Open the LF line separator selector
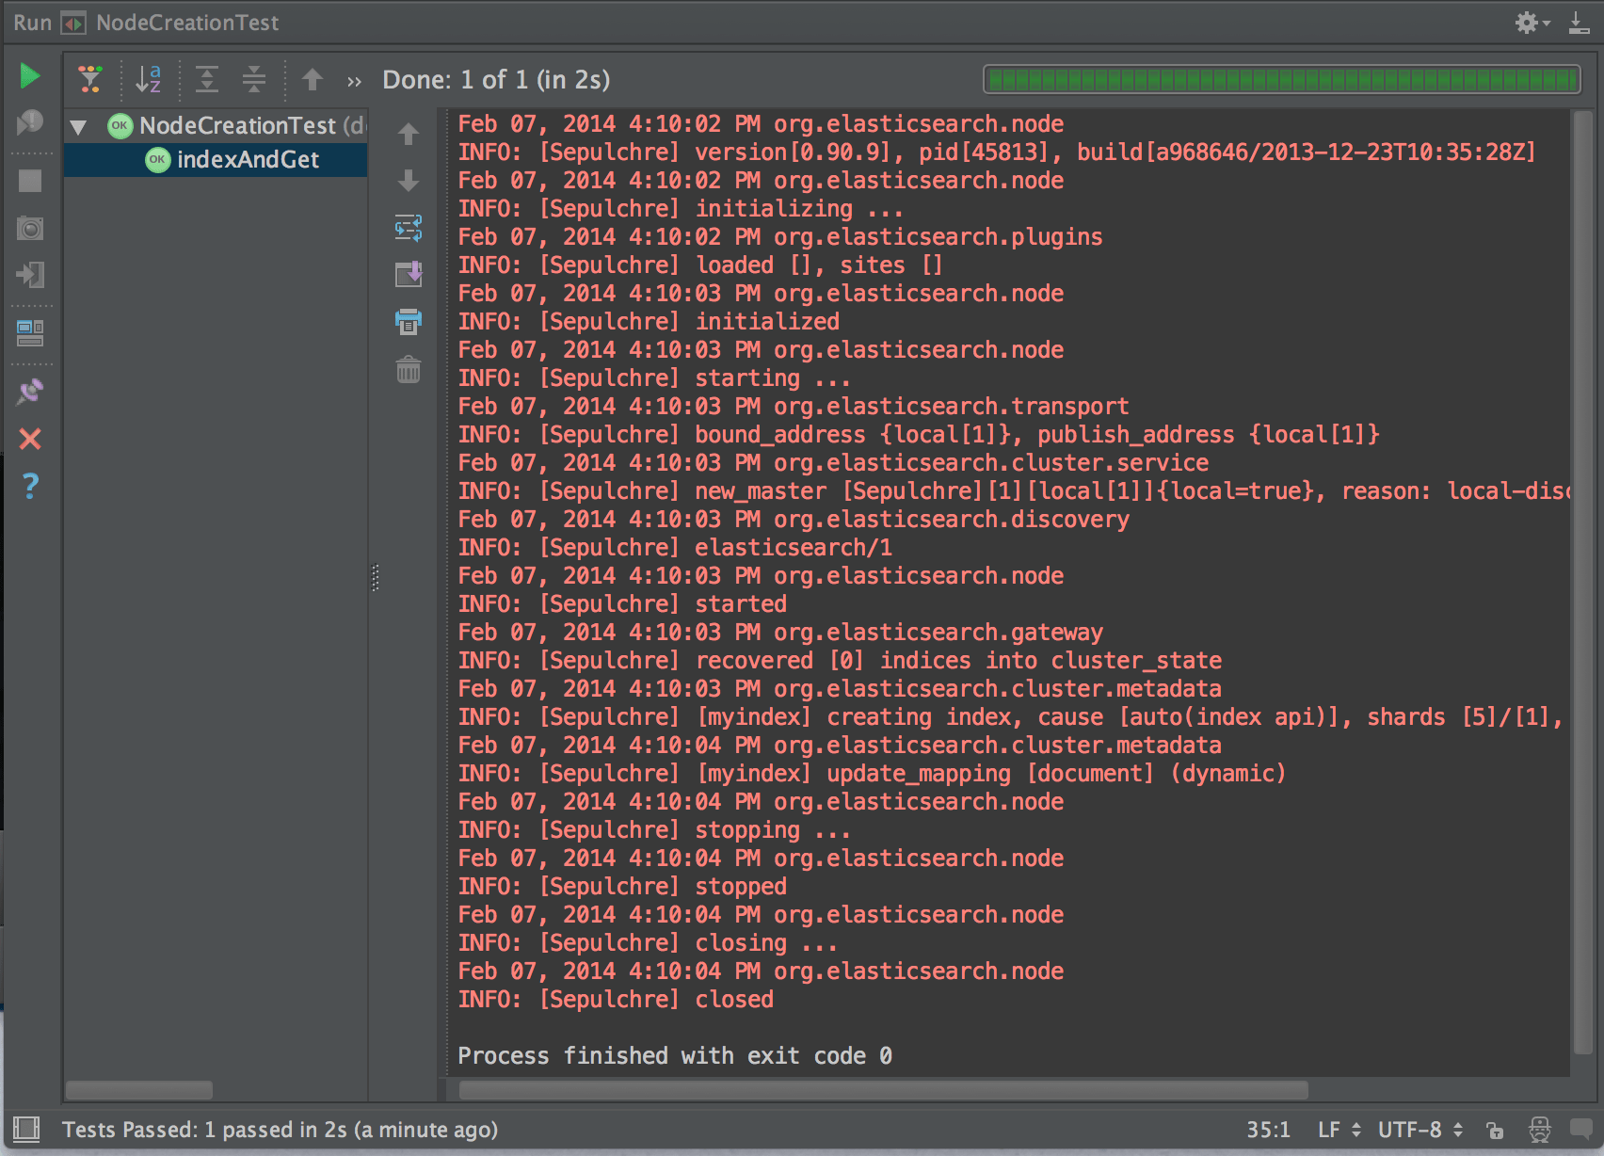1604x1156 pixels. tap(1339, 1130)
